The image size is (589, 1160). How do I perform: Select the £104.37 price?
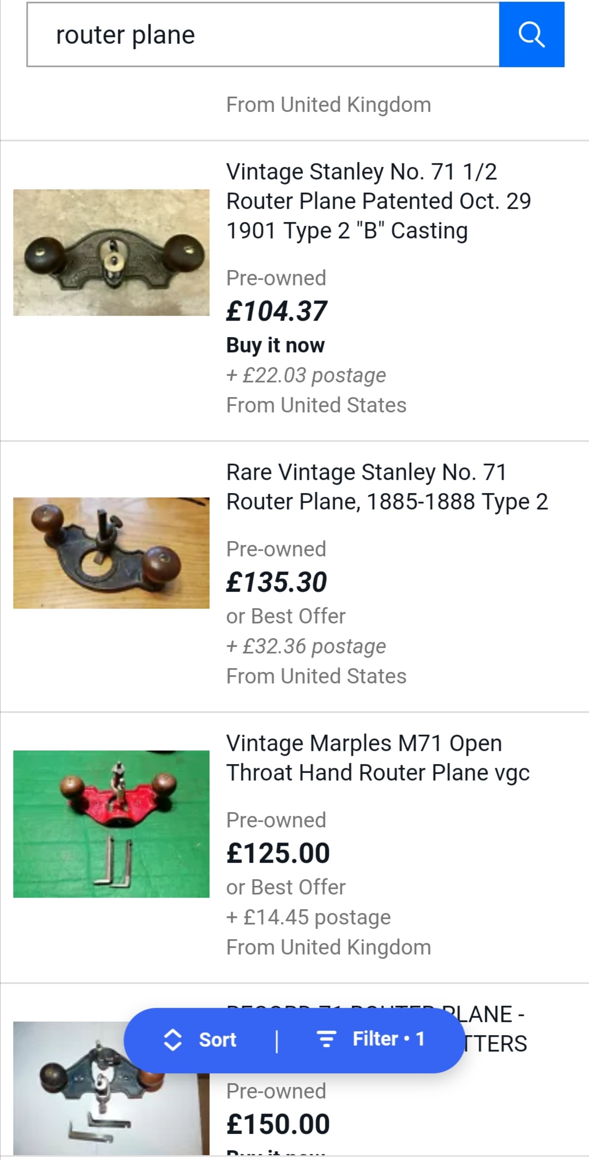(277, 311)
